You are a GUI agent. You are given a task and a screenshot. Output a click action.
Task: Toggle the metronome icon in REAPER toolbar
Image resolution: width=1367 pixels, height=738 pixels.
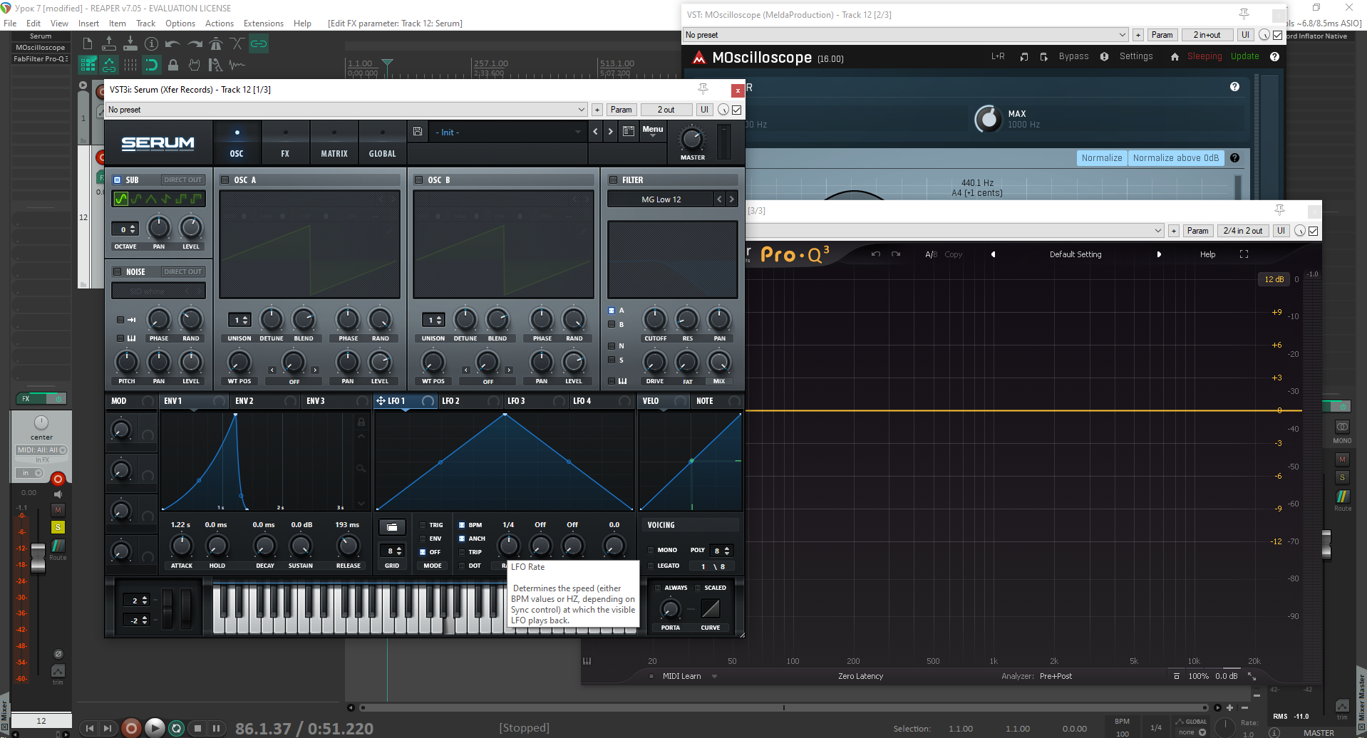coord(216,44)
